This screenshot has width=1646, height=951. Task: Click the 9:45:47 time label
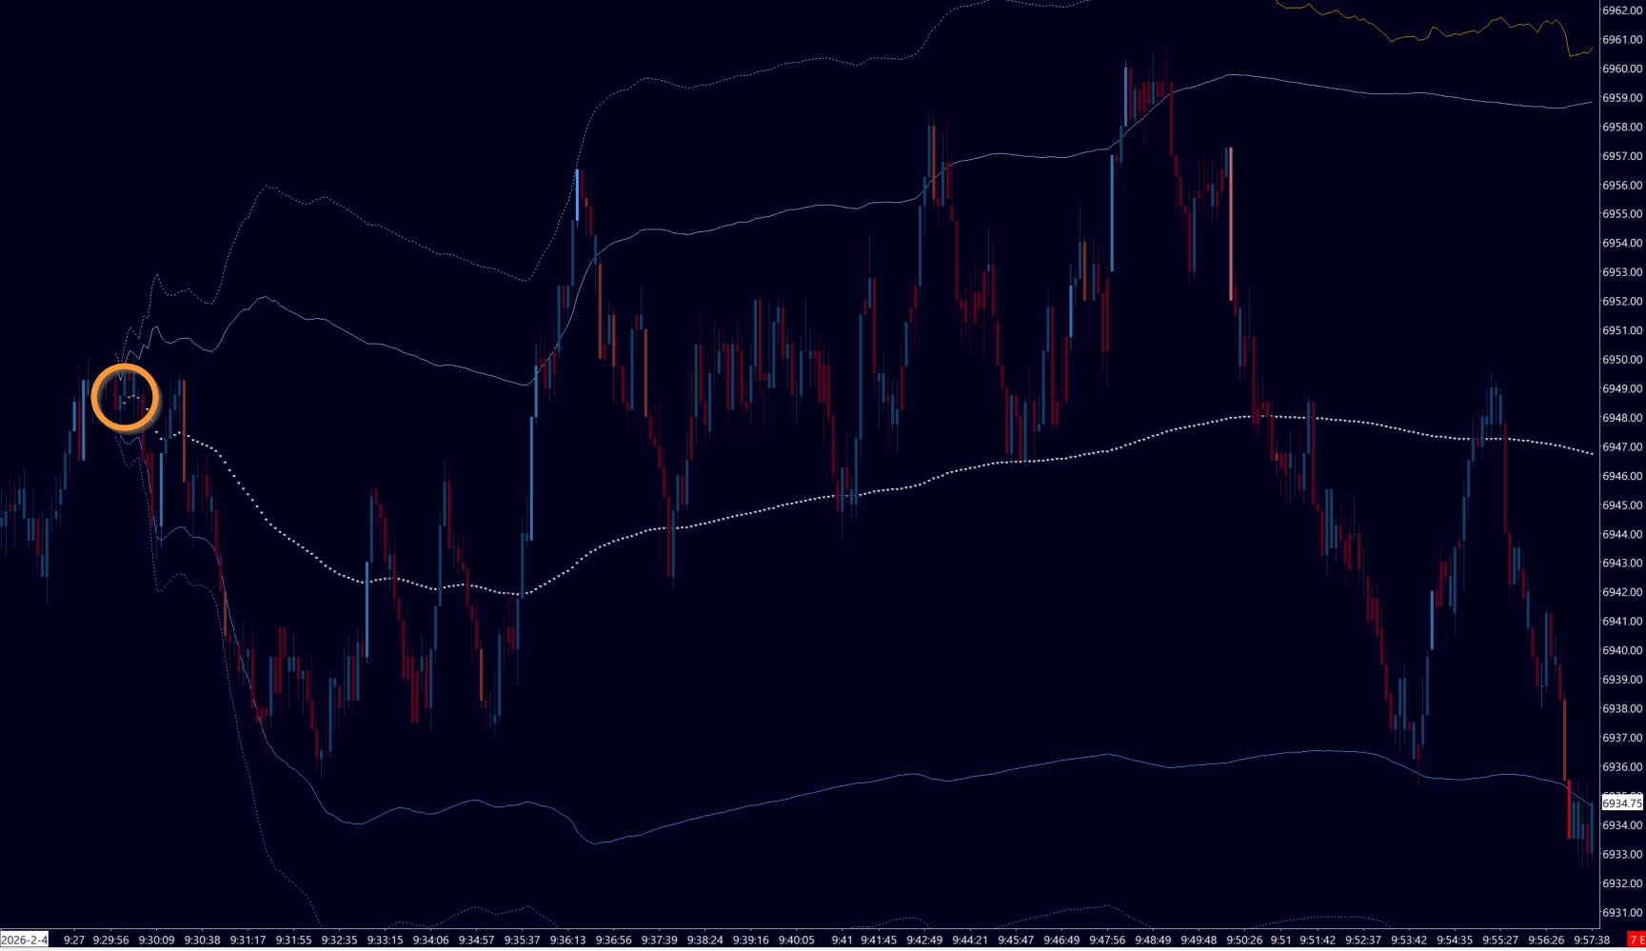coord(1015,940)
